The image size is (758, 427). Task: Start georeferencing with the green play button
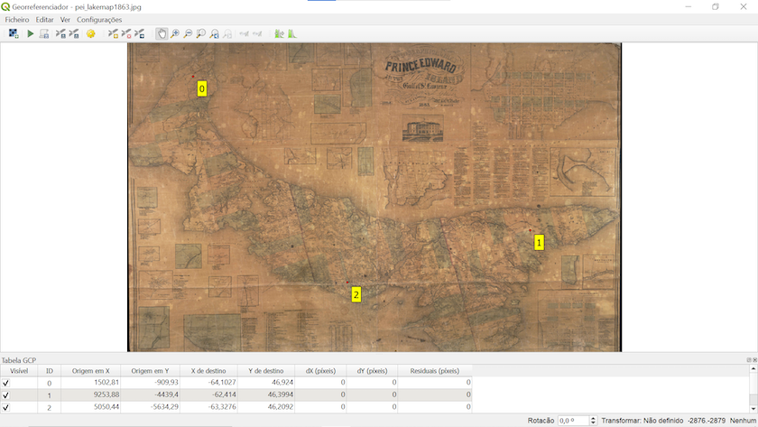coord(30,33)
